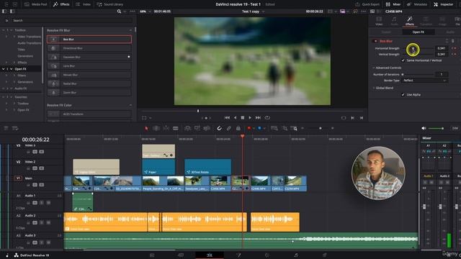
Task: Collapse the Resolve FX Blur group
Action: point(130,30)
